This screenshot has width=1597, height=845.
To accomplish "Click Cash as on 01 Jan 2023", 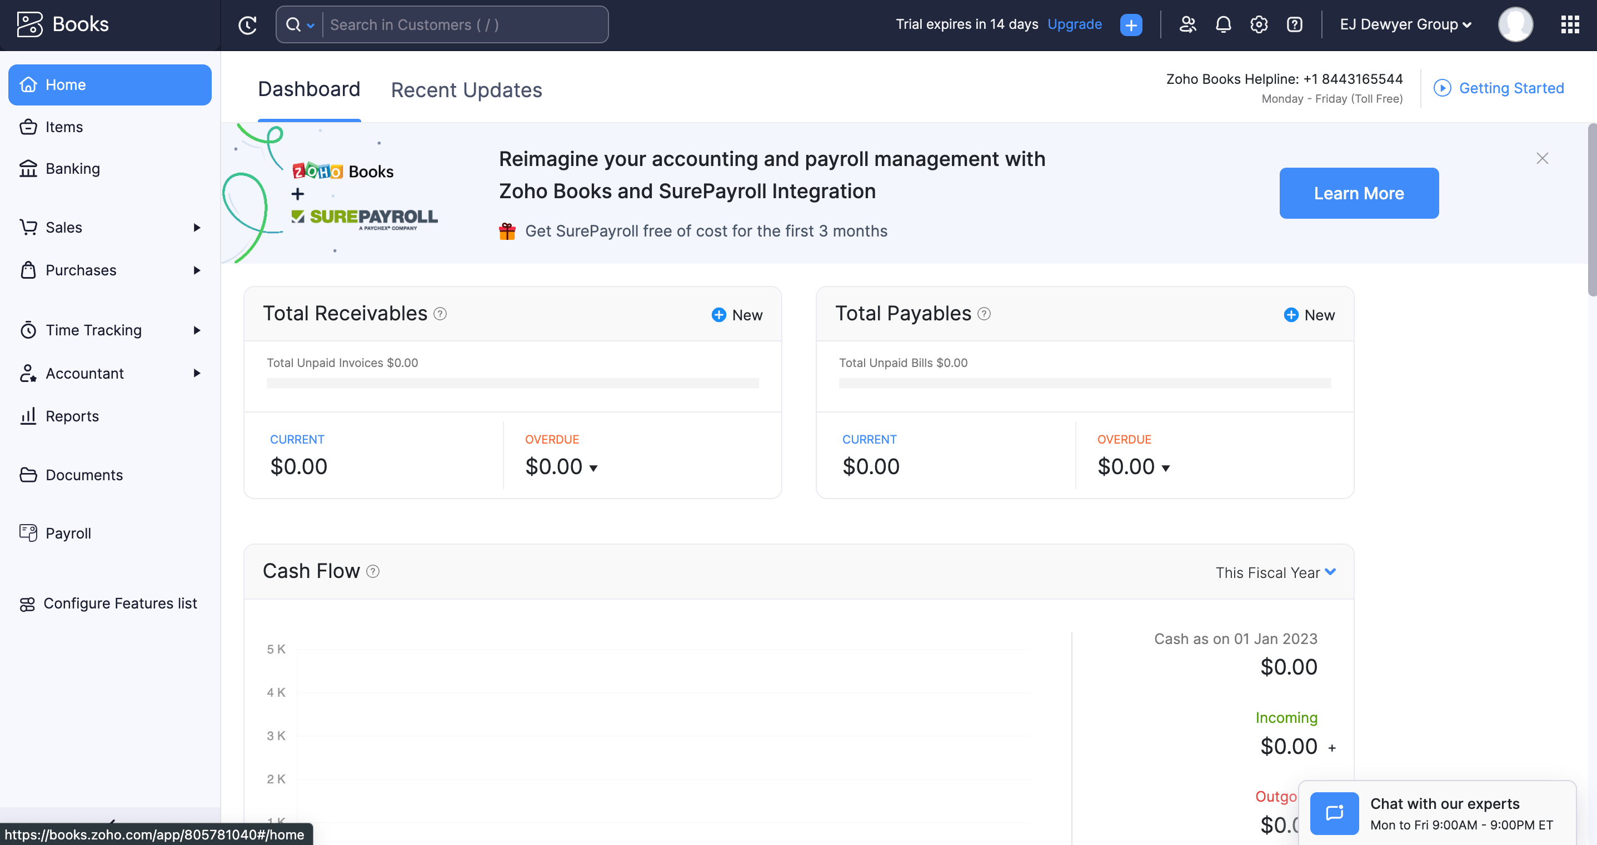I will [1236, 638].
